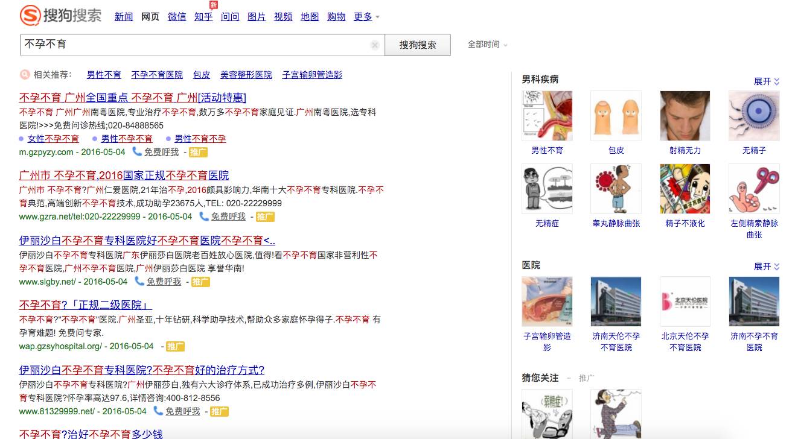The image size is (795, 439).
Task: Open sublink 女性不孕不育
Action: click(x=53, y=139)
